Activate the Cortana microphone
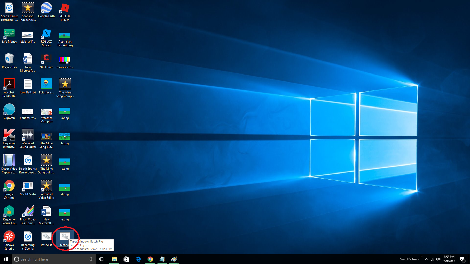This screenshot has height=264, width=470. pyautogui.click(x=91, y=259)
